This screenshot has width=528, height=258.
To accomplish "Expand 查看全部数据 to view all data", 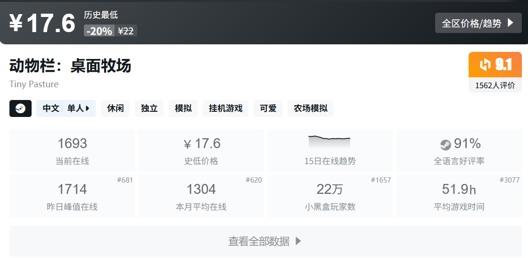I will click(265, 241).
